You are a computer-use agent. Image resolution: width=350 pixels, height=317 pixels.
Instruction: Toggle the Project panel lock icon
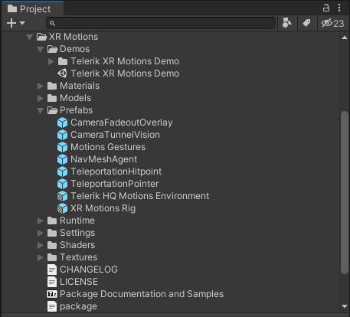click(x=326, y=8)
